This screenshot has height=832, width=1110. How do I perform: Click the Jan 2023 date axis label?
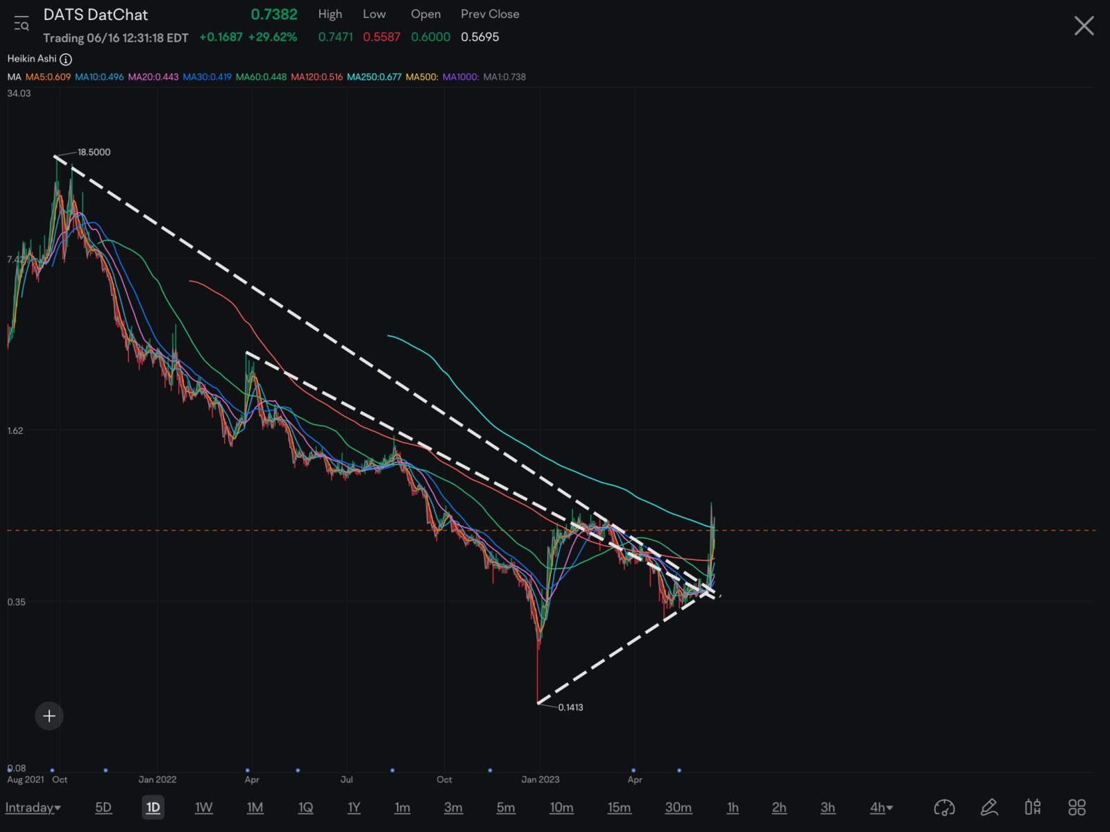540,779
